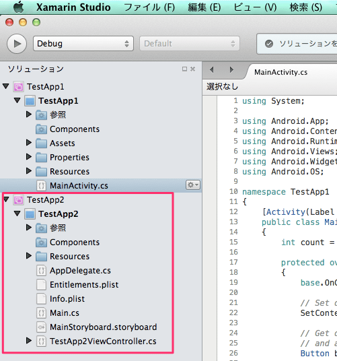Click the Run (play) button
This screenshot has height=361, width=337.
point(17,44)
